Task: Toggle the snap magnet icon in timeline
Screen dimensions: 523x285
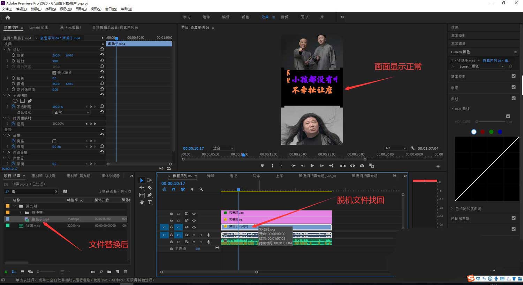Action: coord(173,190)
